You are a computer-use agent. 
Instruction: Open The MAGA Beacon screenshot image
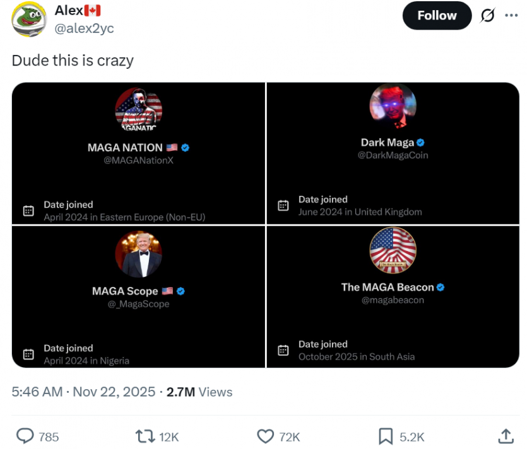tap(393, 296)
